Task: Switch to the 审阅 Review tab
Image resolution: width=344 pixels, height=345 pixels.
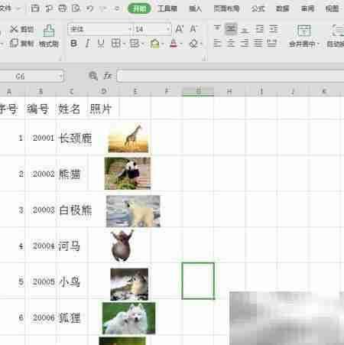Action: pos(308,8)
